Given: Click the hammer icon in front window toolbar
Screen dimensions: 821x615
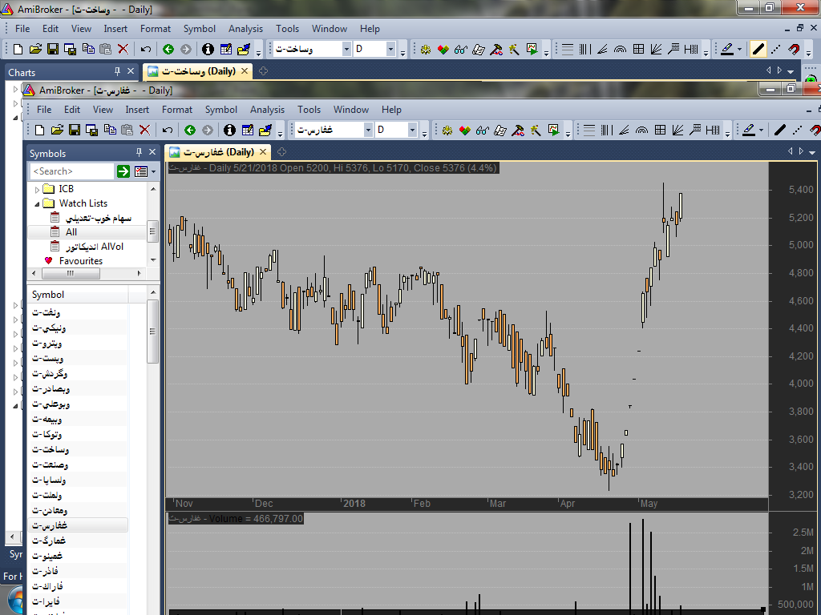Looking at the screenshot, I should 518,131.
